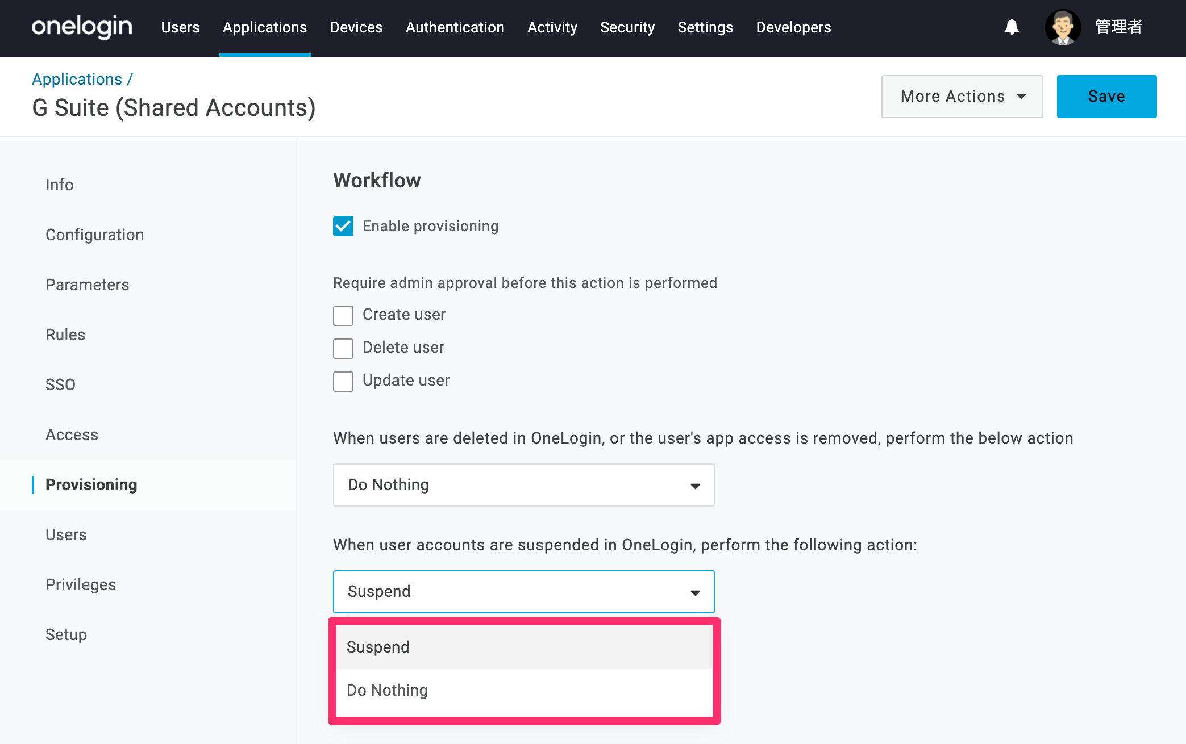Open the Security top menu

pyautogui.click(x=627, y=27)
